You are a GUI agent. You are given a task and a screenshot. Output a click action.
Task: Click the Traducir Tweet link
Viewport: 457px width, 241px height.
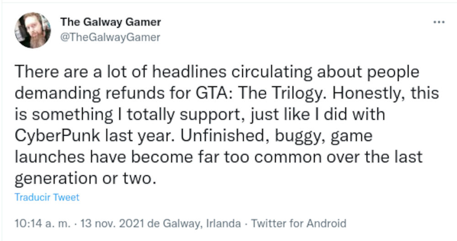(47, 197)
